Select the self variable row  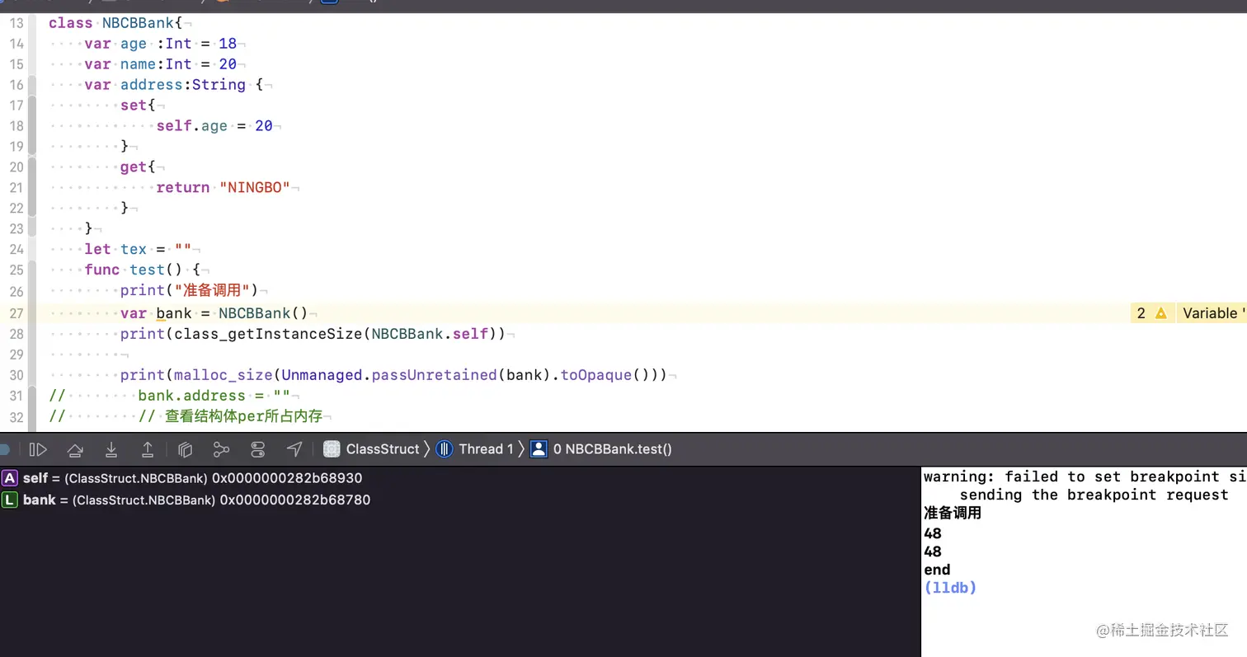point(460,478)
